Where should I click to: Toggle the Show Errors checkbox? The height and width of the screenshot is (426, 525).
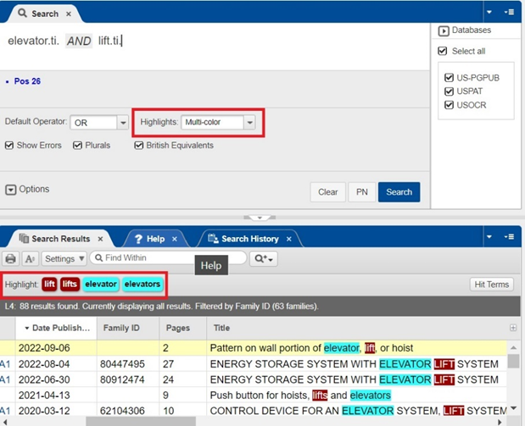tap(9, 146)
